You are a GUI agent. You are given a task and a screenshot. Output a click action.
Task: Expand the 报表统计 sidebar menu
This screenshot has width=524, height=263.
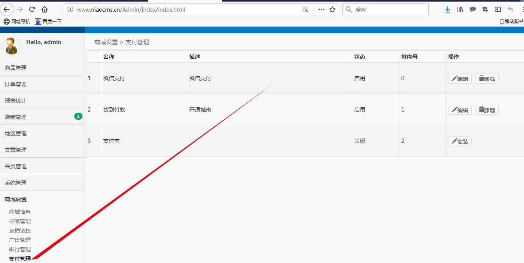(42, 101)
